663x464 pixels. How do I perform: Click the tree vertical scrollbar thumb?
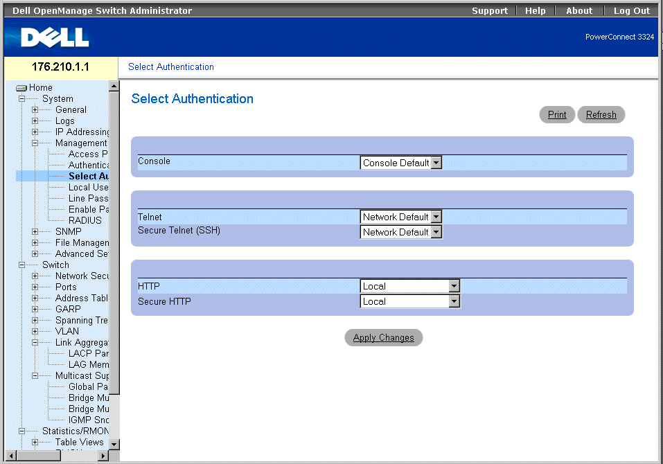(114, 242)
